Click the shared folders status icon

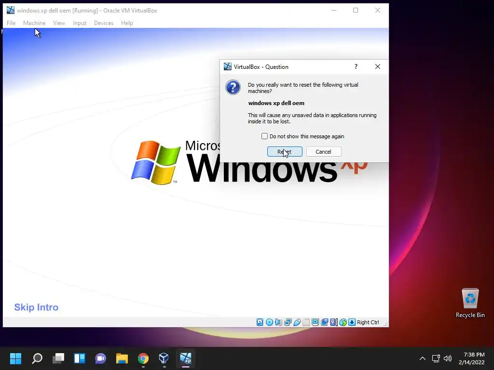pyautogui.click(x=306, y=322)
